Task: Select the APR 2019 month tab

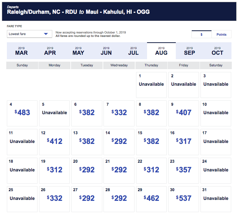Action: pos(50,51)
